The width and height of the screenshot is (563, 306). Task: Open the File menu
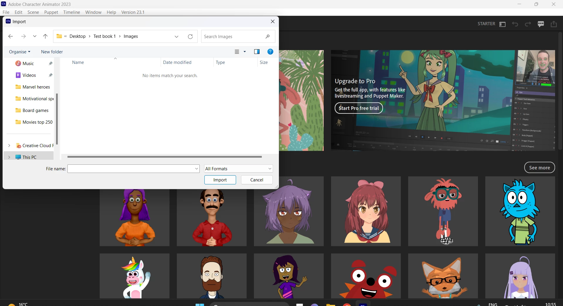[x=6, y=12]
